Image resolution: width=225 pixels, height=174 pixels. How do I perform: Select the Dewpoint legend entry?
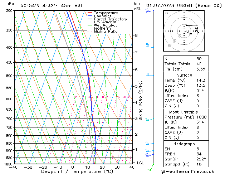pyautogui.click(x=103, y=16)
